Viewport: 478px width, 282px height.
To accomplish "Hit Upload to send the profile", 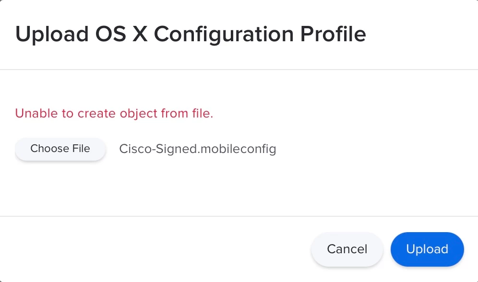I will (x=427, y=249).
